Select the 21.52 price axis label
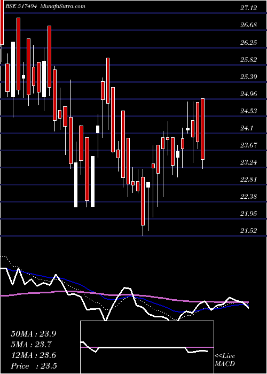 249,231
